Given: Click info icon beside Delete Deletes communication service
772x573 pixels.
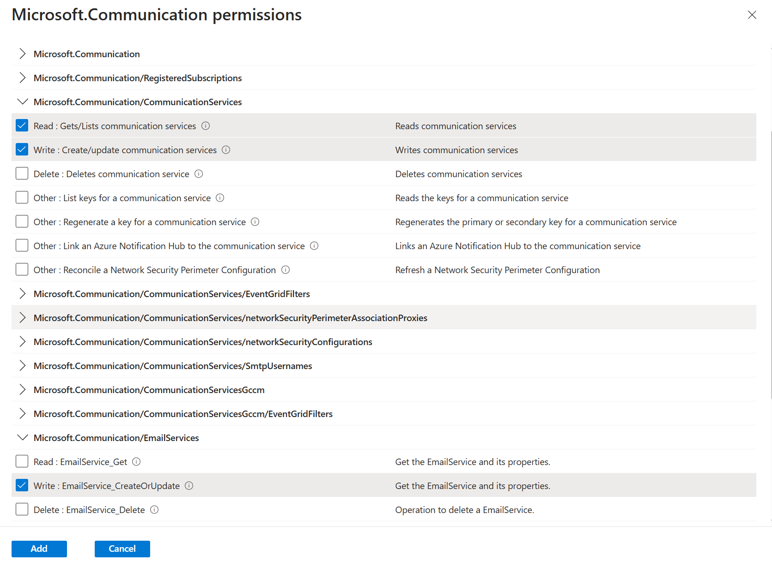Looking at the screenshot, I should coord(199,174).
